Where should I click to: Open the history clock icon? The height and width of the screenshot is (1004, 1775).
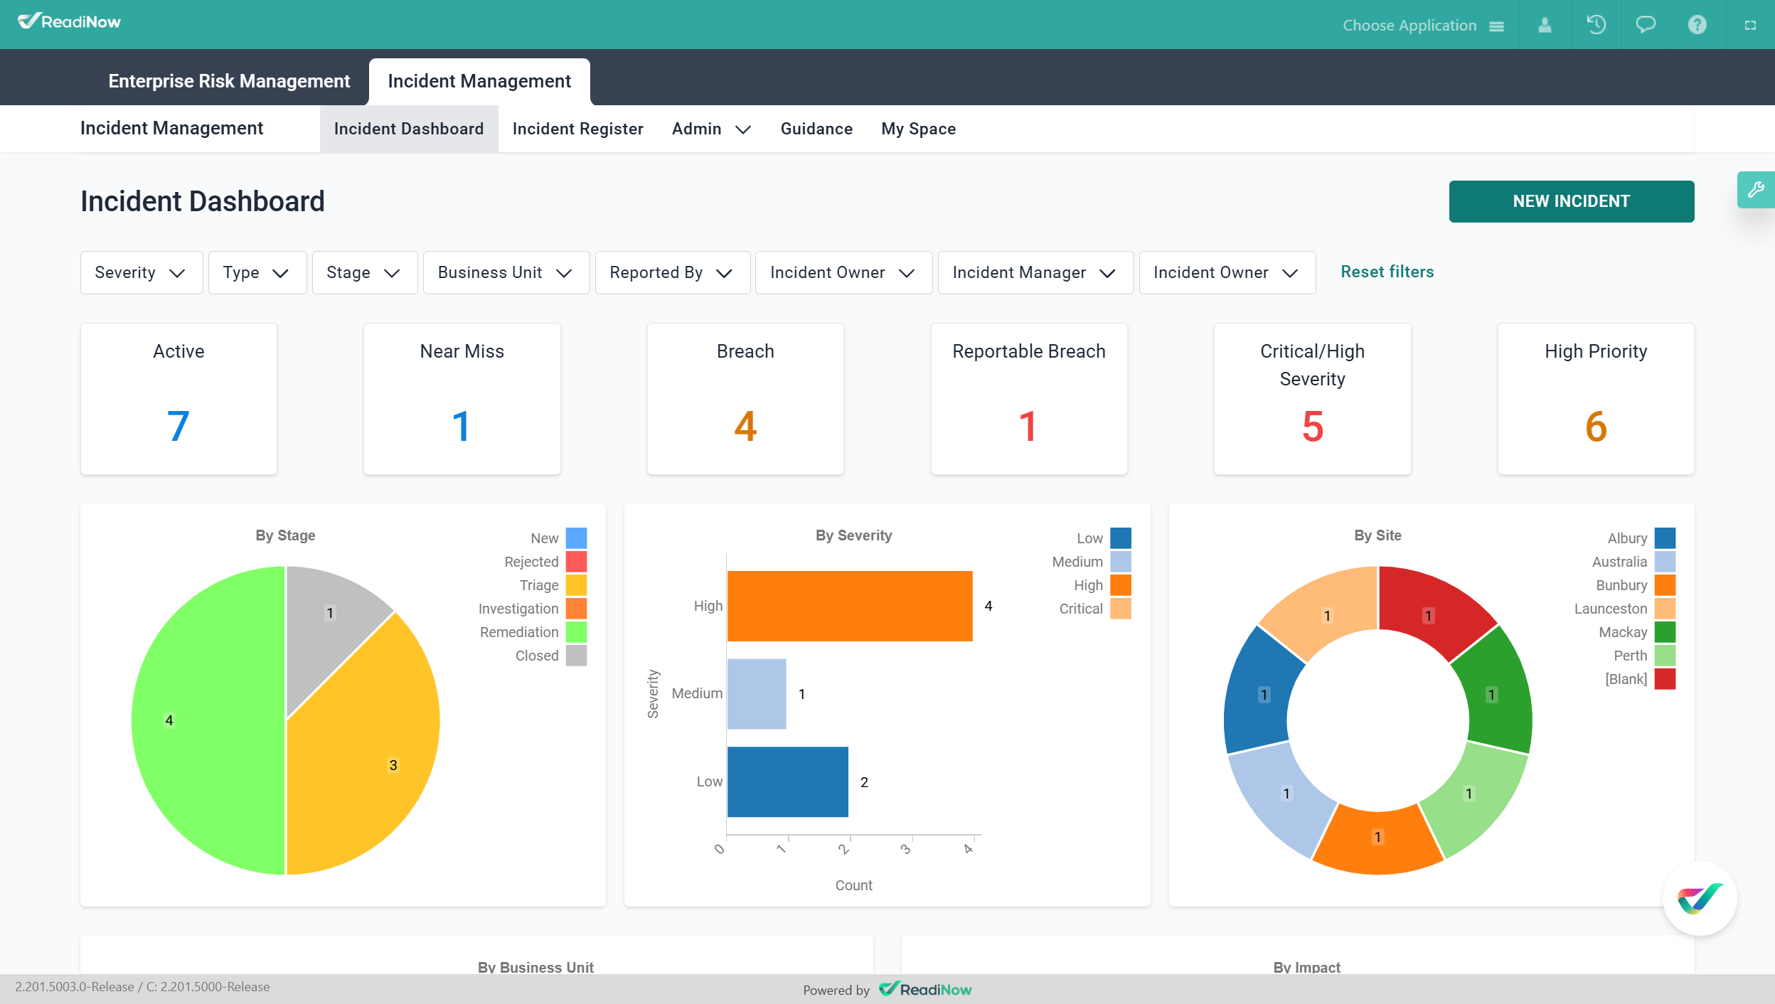tap(1596, 25)
